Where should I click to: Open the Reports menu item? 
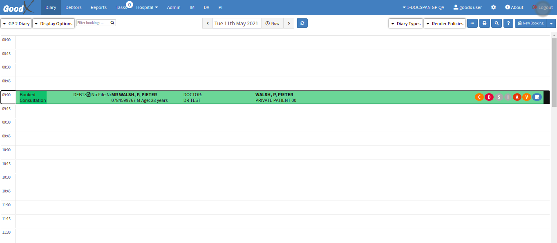click(98, 7)
